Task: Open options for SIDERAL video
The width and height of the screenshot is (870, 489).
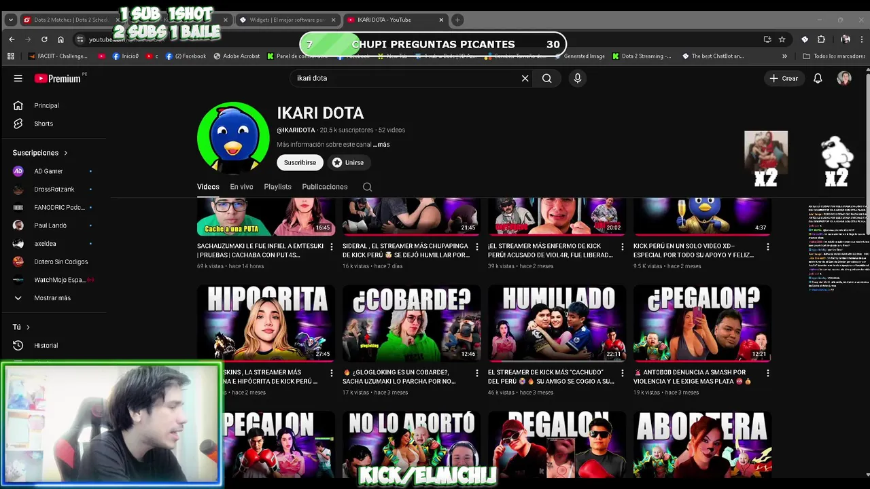Action: click(477, 247)
